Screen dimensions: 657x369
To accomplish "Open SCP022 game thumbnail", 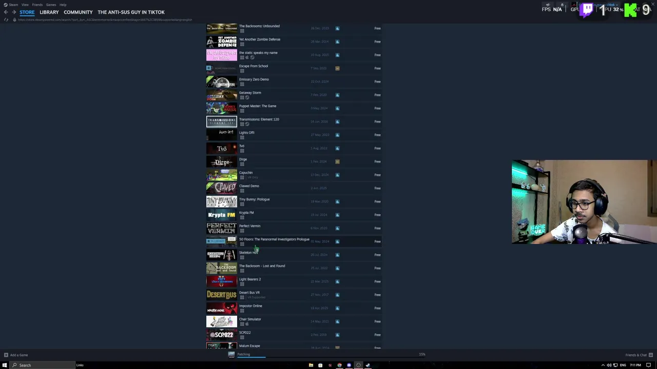I will click(222, 335).
